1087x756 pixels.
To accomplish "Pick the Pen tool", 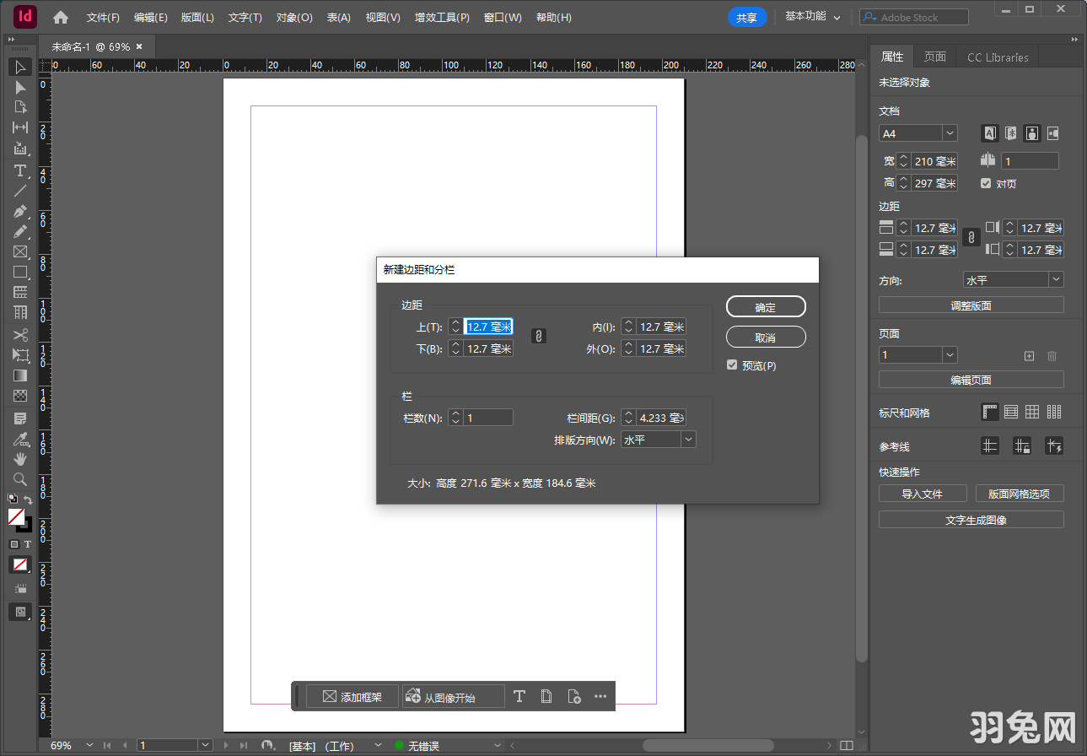I will point(21,211).
